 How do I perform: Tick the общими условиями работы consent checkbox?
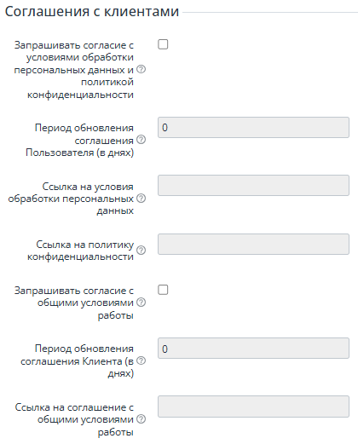pyautogui.click(x=163, y=290)
